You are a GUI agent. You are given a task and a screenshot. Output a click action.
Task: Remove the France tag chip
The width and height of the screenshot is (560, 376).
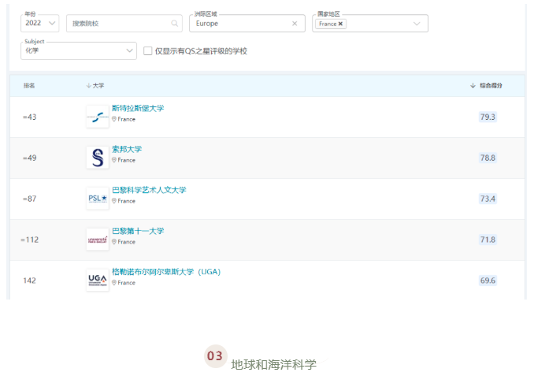click(340, 24)
